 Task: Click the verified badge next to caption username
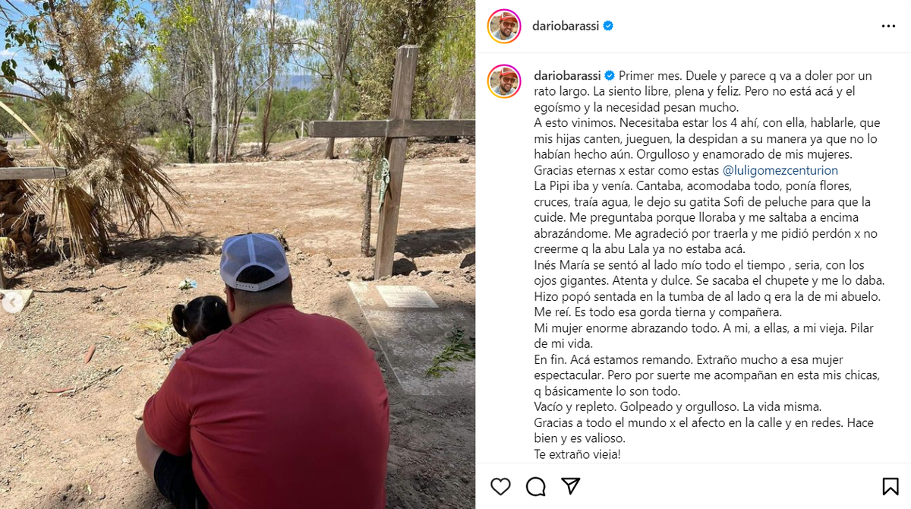click(608, 76)
